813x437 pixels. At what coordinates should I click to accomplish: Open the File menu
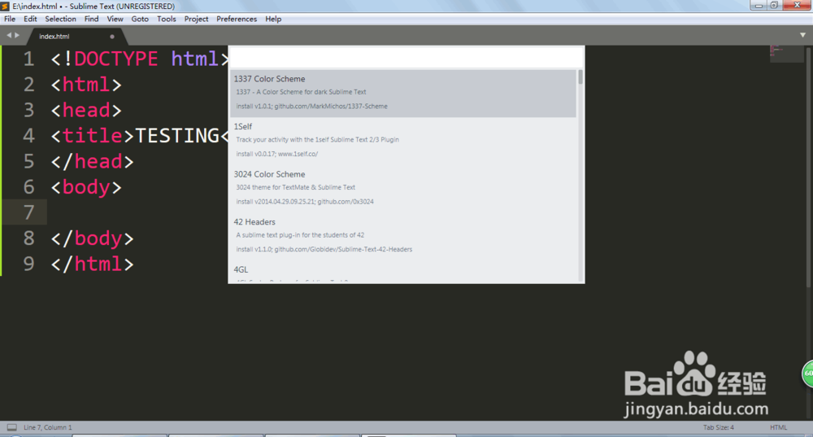click(10, 19)
